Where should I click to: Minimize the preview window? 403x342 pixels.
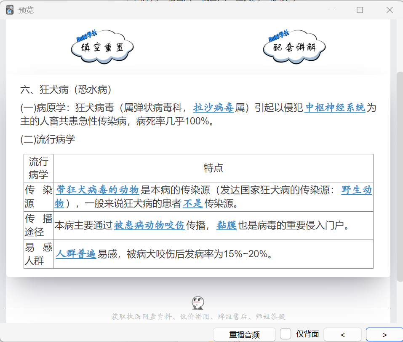coord(331,10)
